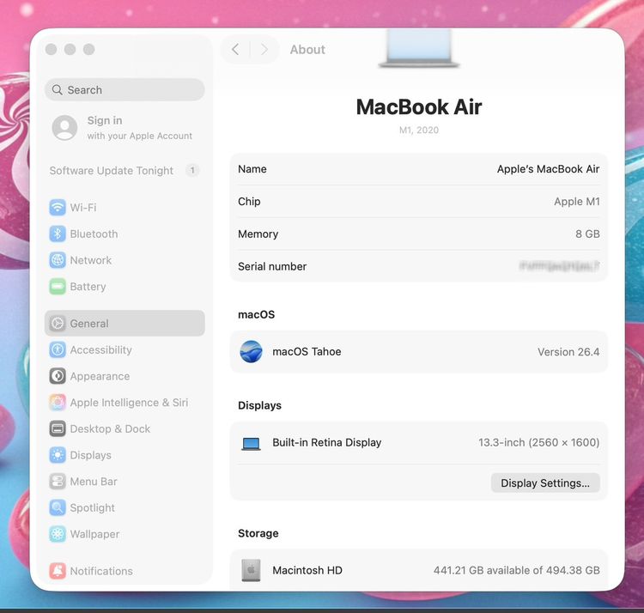Click the search magnifying glass icon
The image size is (644, 613).
pyautogui.click(x=58, y=89)
